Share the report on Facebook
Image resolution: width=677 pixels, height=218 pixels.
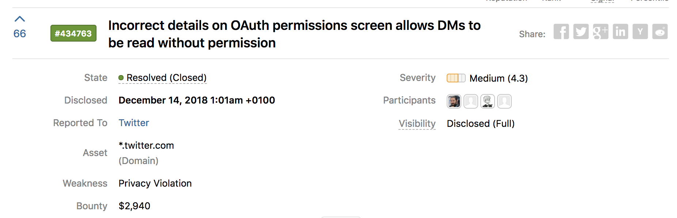(561, 32)
